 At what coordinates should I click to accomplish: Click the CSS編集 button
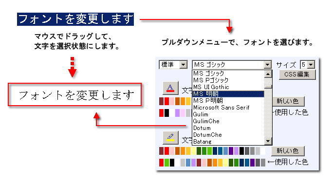pyautogui.click(x=297, y=74)
